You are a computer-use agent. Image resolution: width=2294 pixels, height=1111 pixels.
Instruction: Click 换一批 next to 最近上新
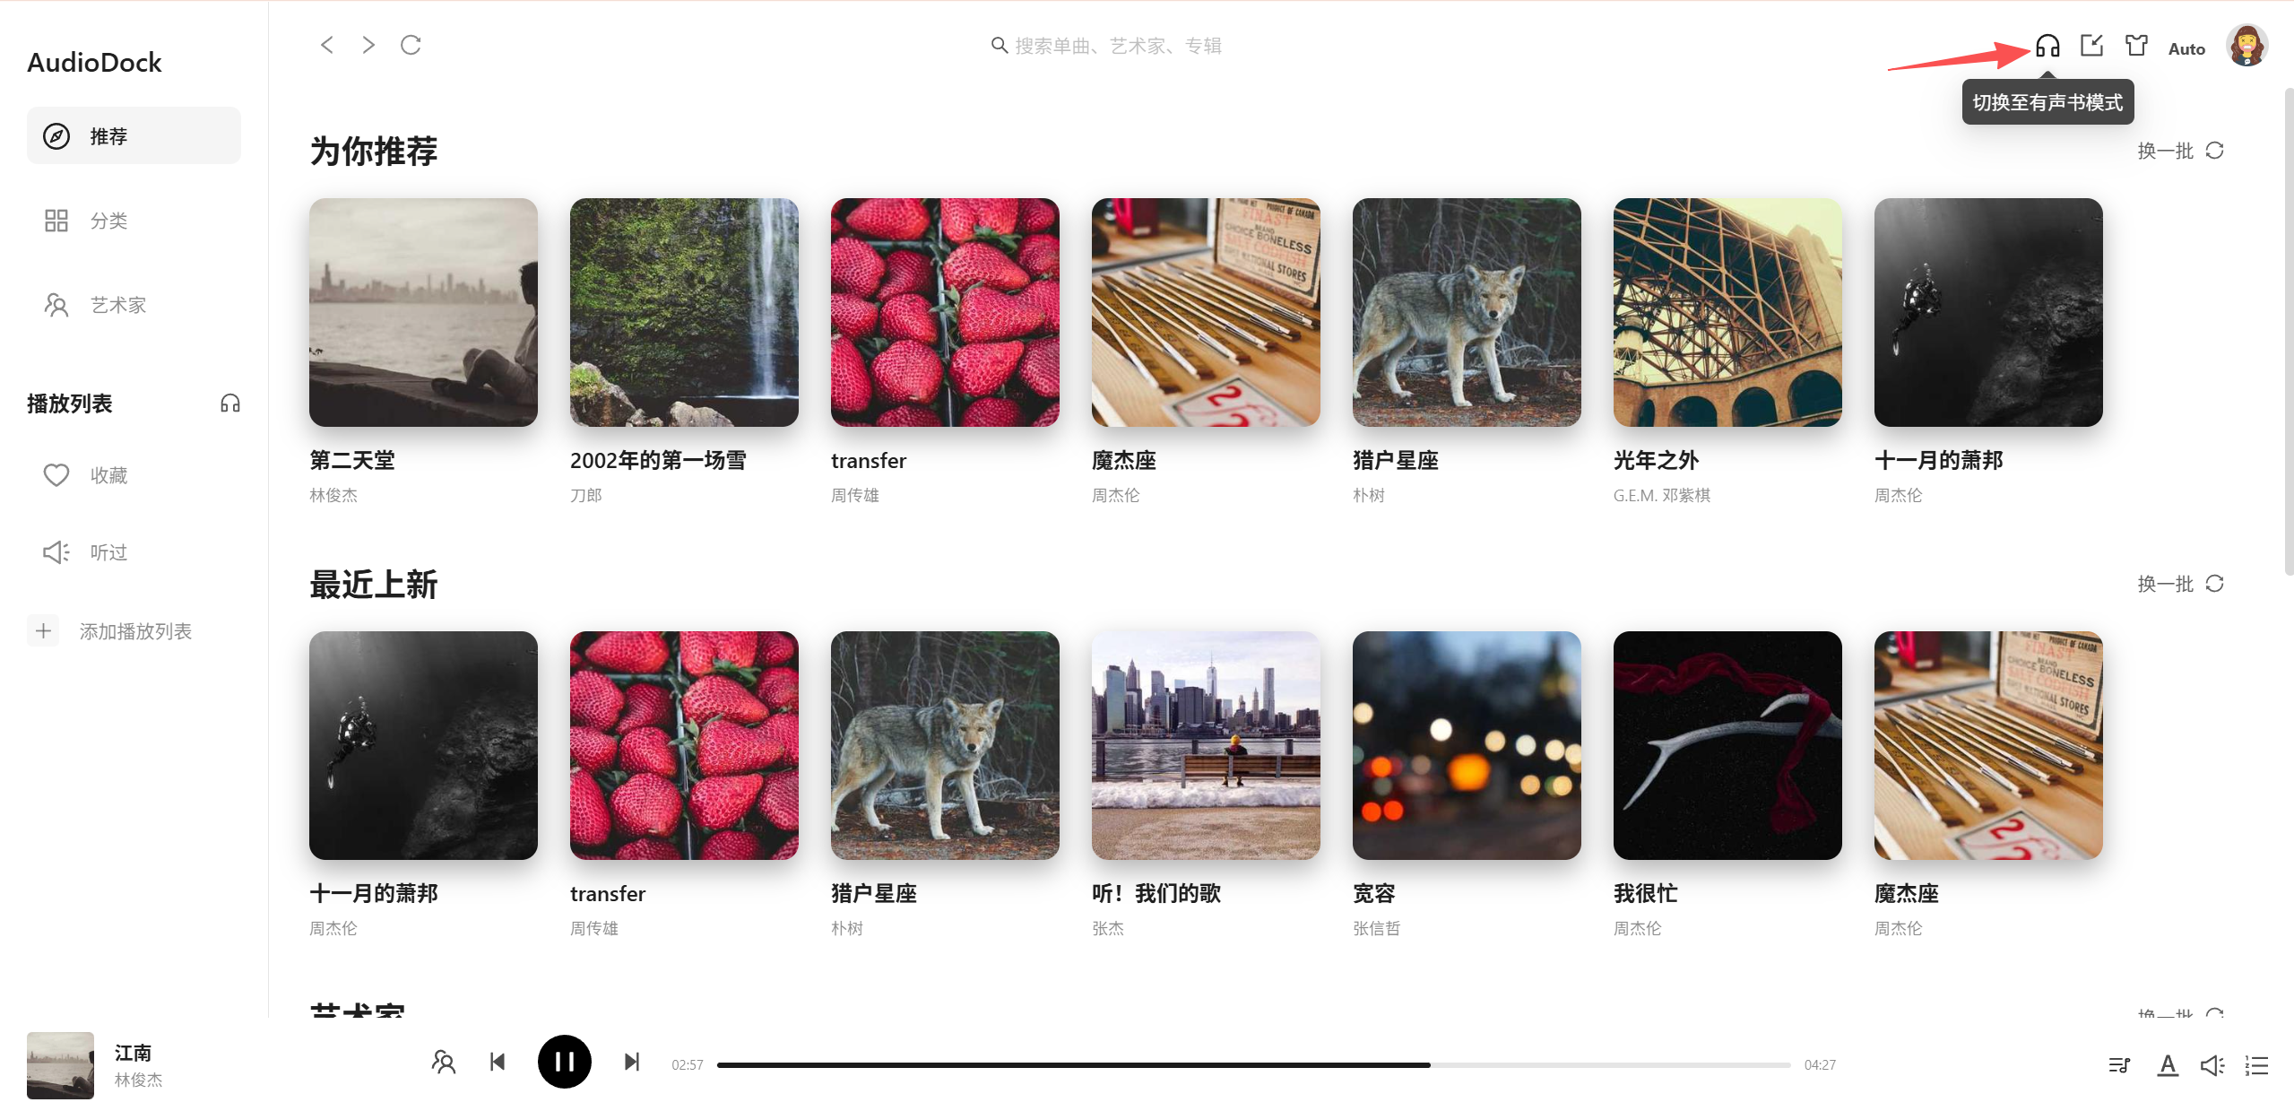pos(2180,584)
